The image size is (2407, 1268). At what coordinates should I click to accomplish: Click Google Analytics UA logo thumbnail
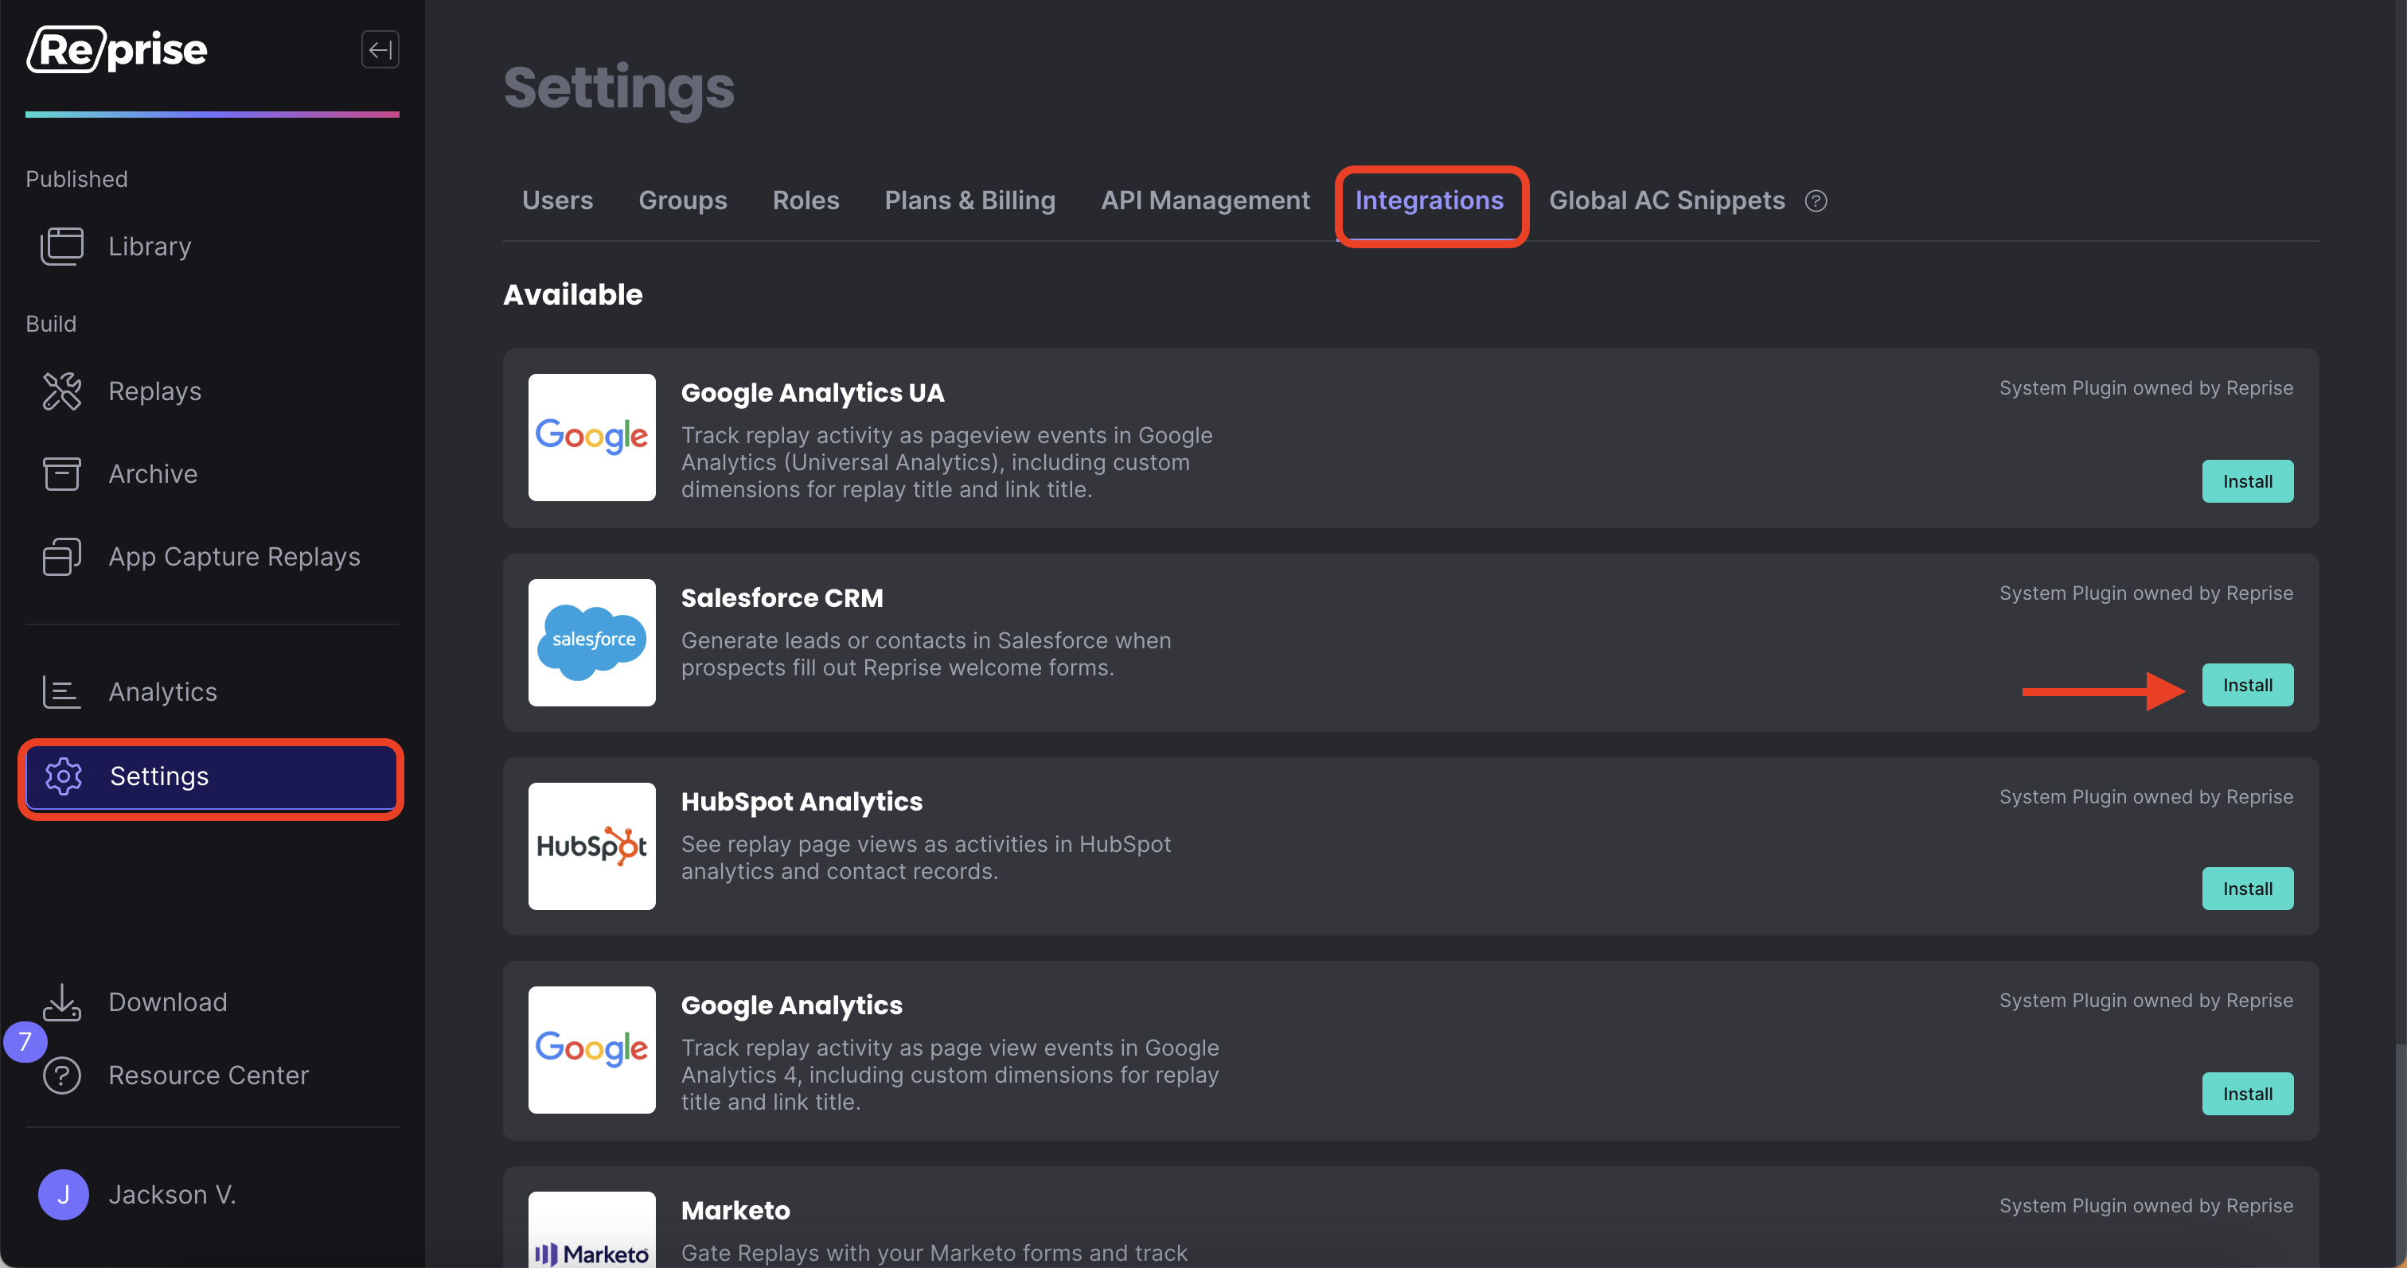591,437
